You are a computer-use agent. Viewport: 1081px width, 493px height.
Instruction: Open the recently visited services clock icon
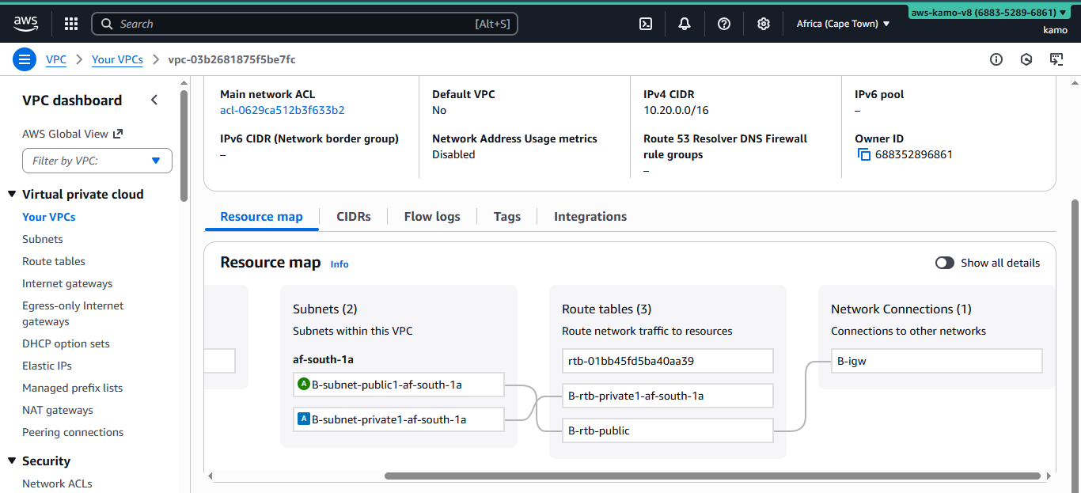point(1026,59)
